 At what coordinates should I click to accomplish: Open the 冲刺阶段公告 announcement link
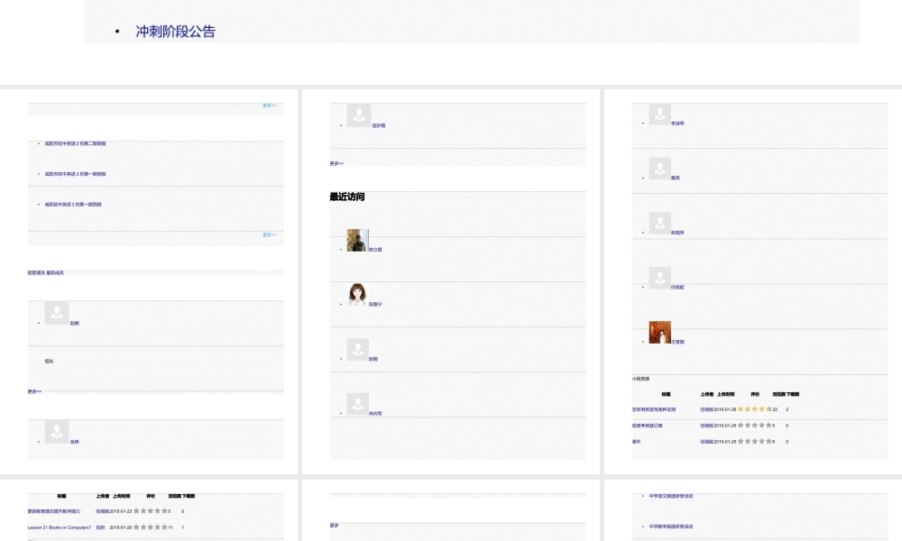(x=175, y=32)
